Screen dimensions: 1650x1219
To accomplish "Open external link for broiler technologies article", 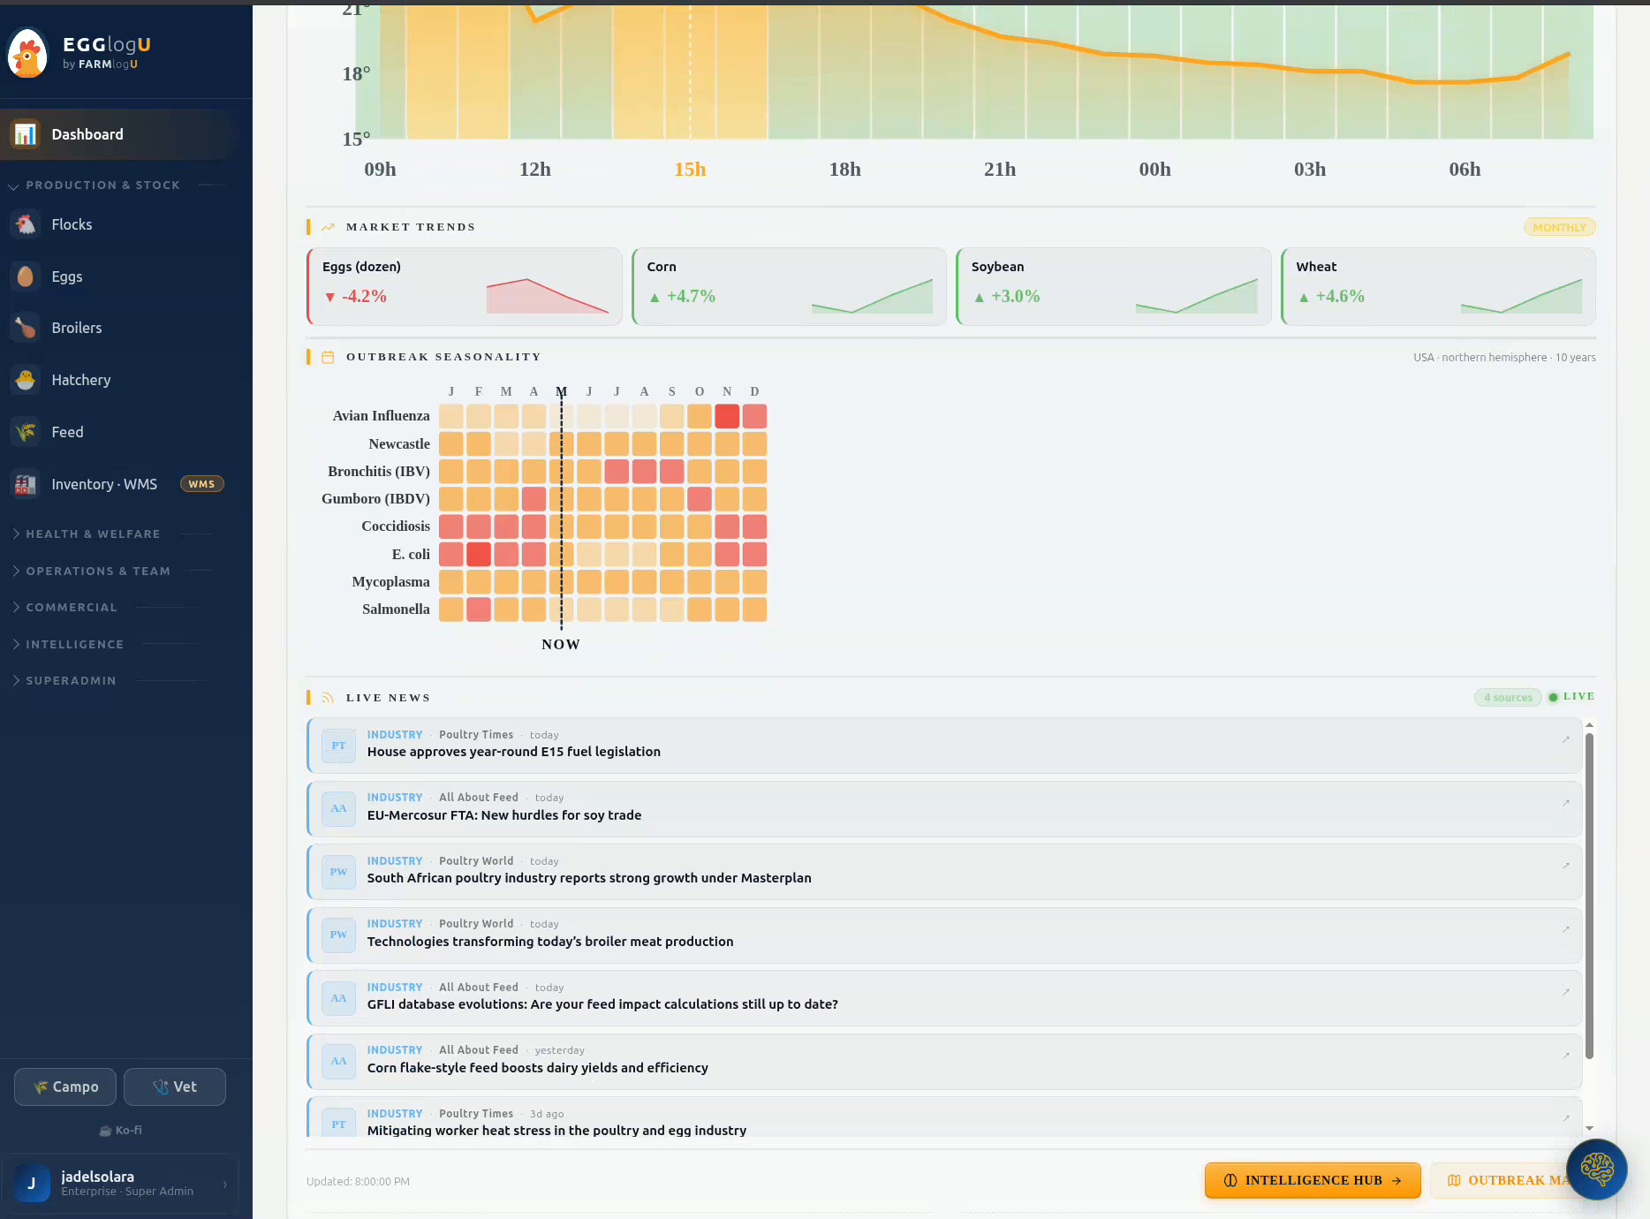I will 1566,929.
